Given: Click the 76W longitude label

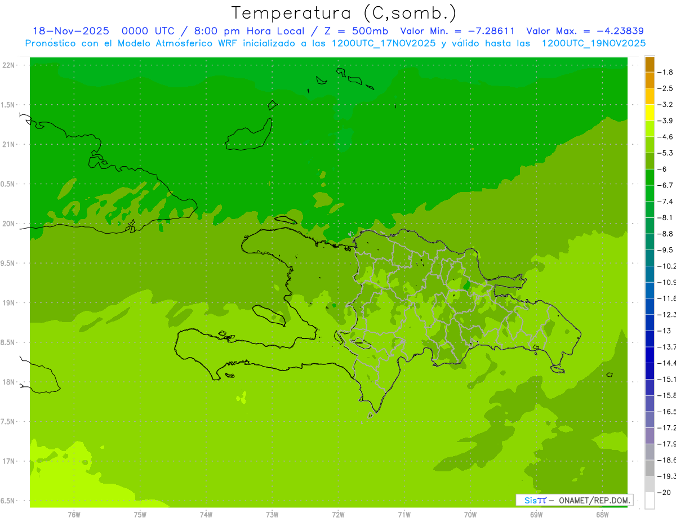Looking at the screenshot, I should [74, 515].
